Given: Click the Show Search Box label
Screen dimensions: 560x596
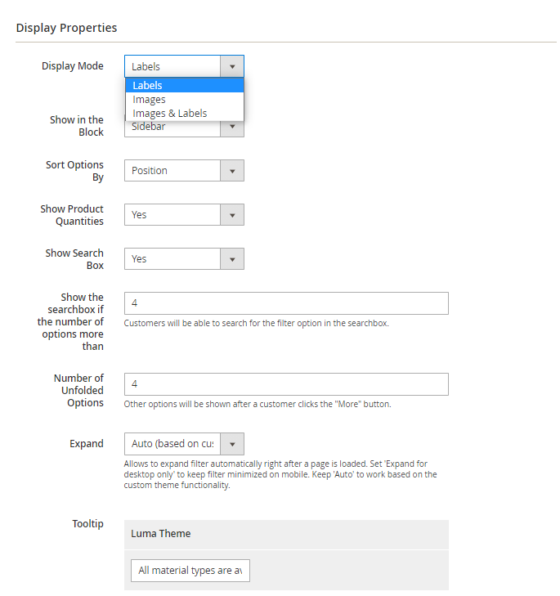Looking at the screenshot, I should point(74,259).
